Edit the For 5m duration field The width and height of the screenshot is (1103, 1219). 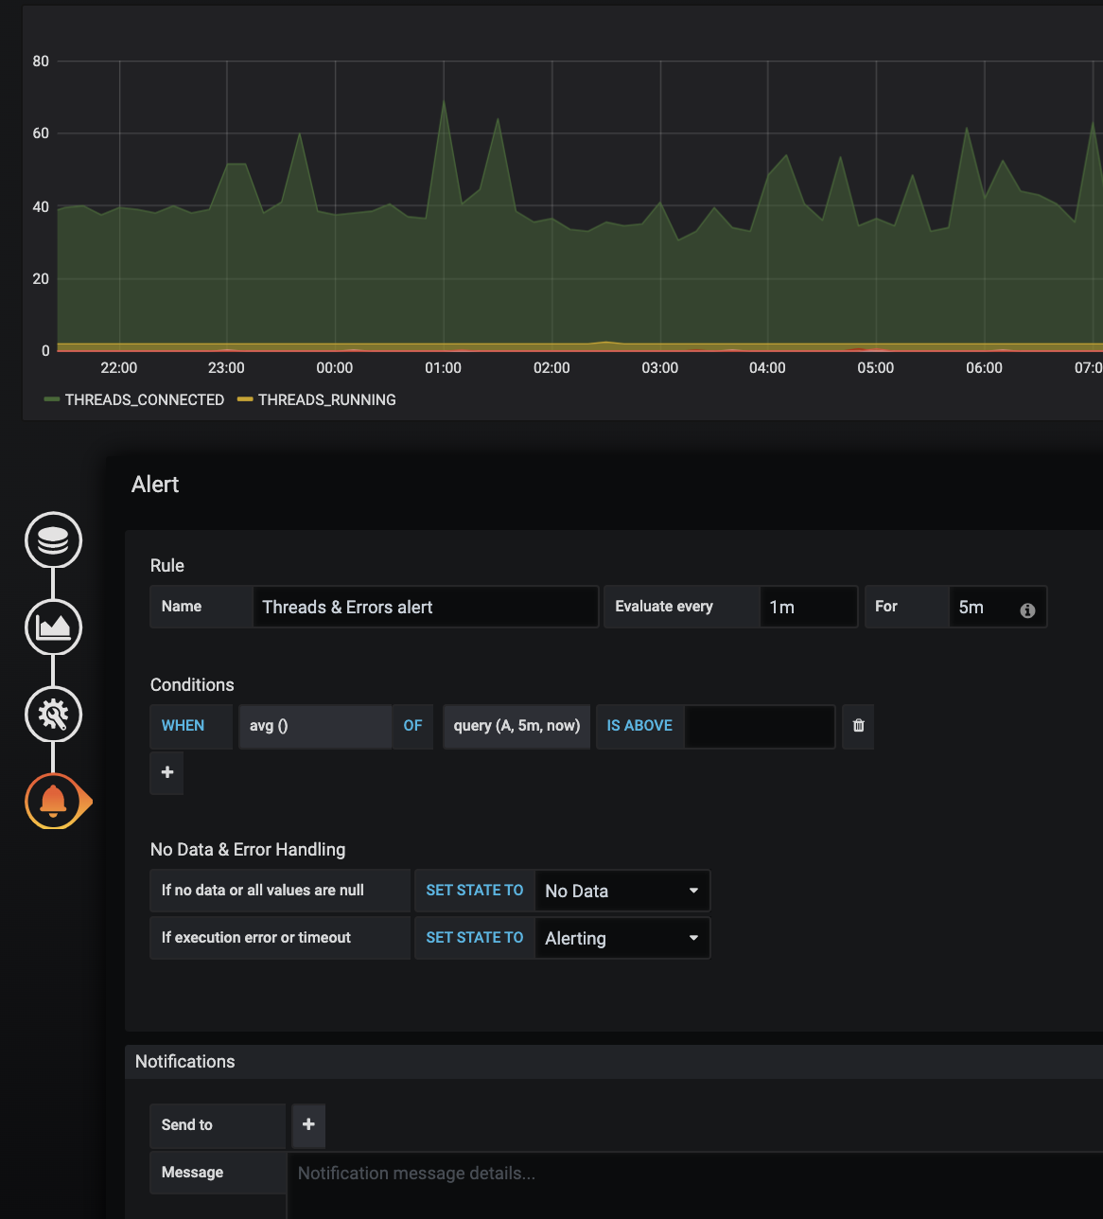click(998, 607)
